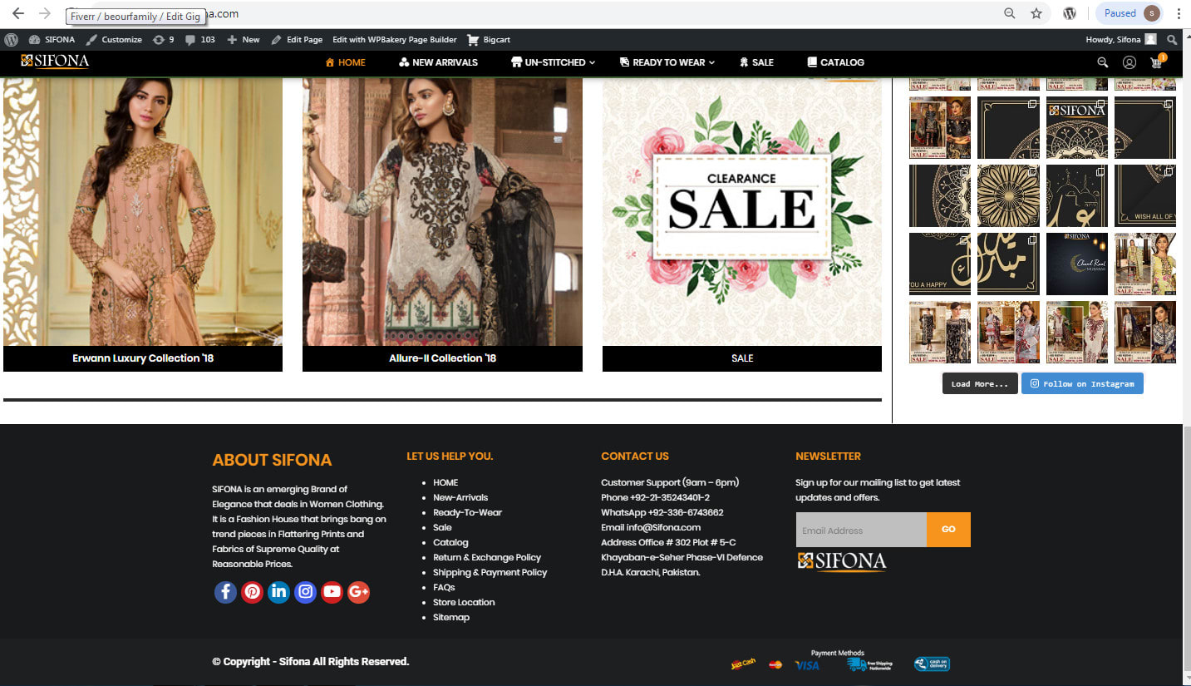Expand the UN-STITCHED dropdown menu

coord(553,62)
